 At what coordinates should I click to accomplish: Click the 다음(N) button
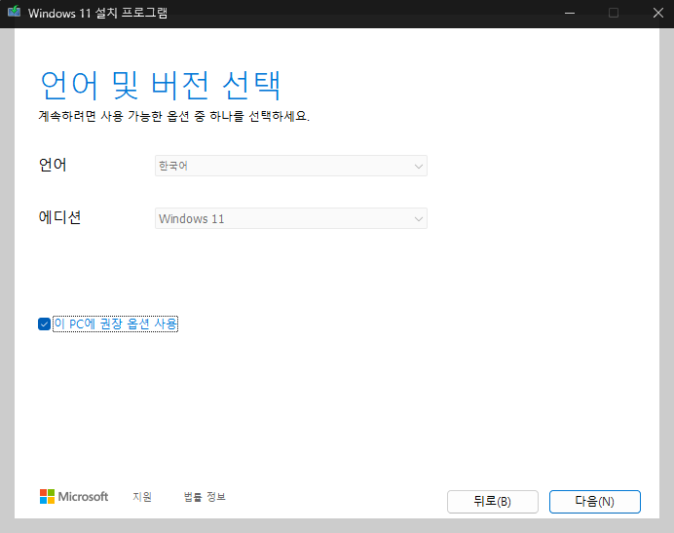[x=595, y=502]
